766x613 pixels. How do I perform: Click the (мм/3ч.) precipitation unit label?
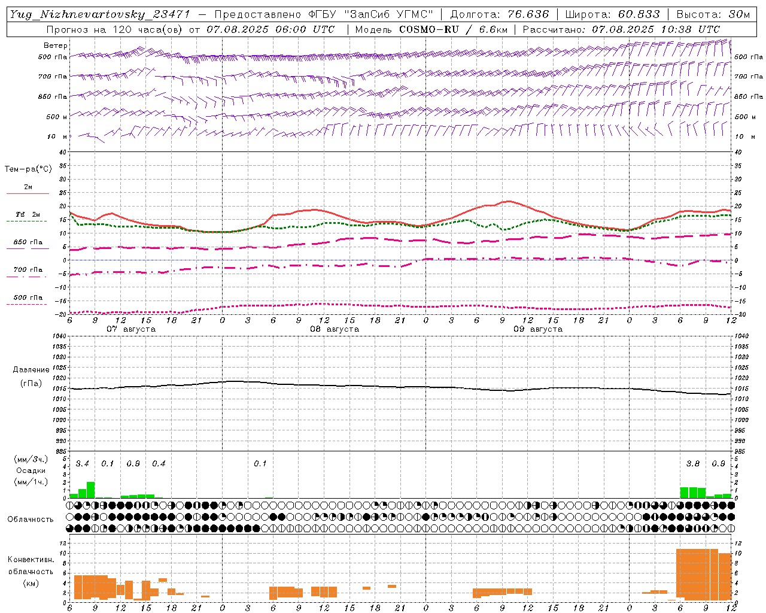[31, 460]
